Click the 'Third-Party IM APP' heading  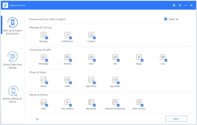(x=40, y=50)
